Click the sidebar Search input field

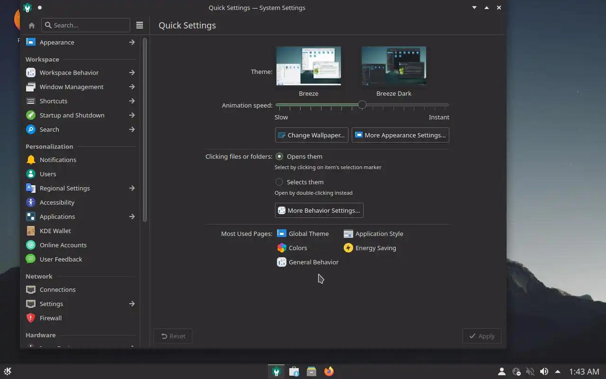coord(86,25)
